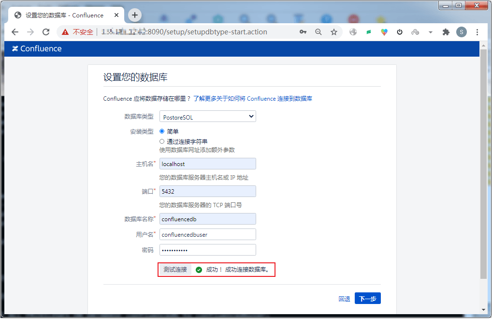This screenshot has width=492, height=319.
Task: Click the power button extension icon
Action: coord(399,32)
